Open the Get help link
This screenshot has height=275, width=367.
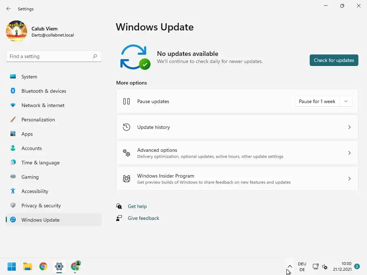click(x=137, y=206)
